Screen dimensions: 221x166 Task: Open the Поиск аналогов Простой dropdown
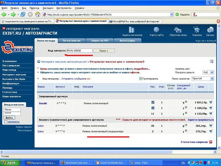pyautogui.click(x=212, y=79)
